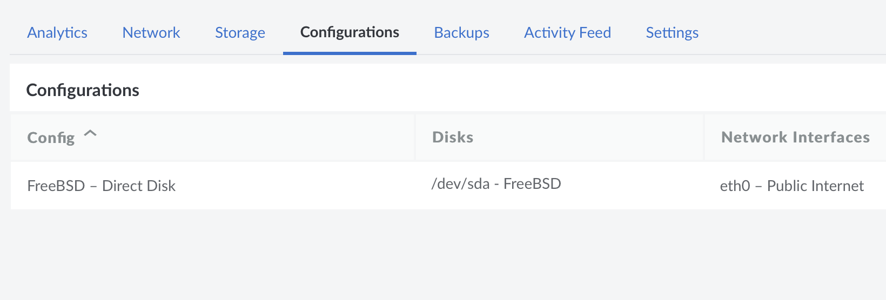This screenshot has width=886, height=300.
Task: Click the Network Interfaces column header
Action: pyautogui.click(x=795, y=138)
